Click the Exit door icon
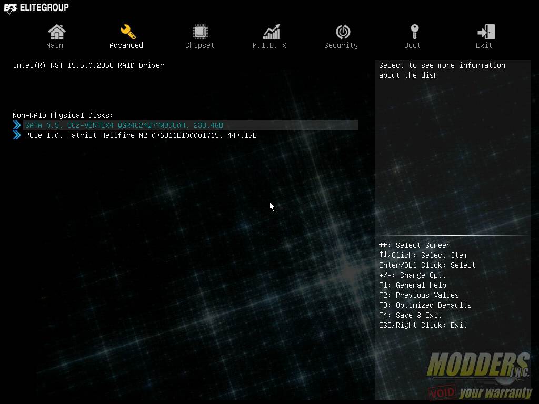 coord(486,32)
